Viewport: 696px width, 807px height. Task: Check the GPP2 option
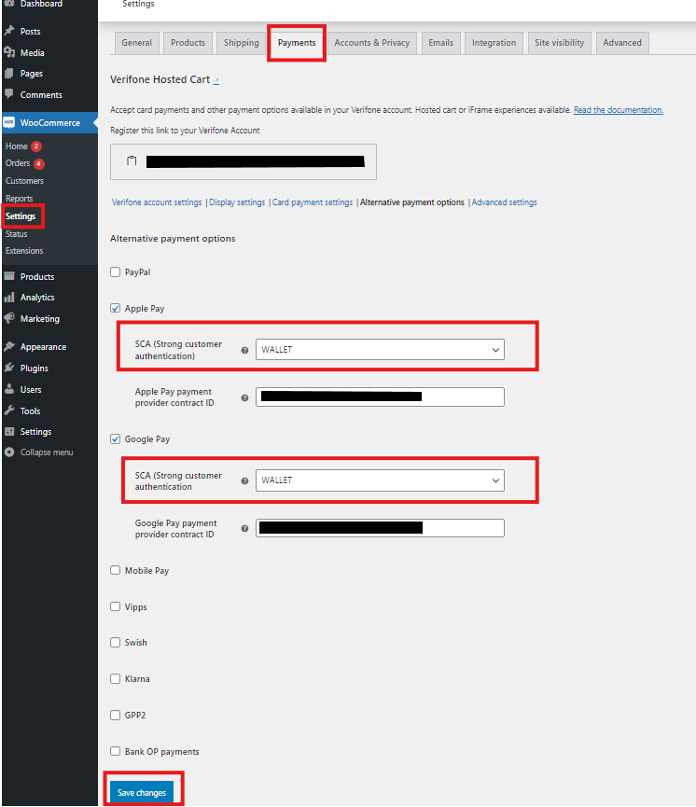pos(116,715)
